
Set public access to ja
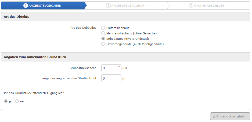[6, 101]
